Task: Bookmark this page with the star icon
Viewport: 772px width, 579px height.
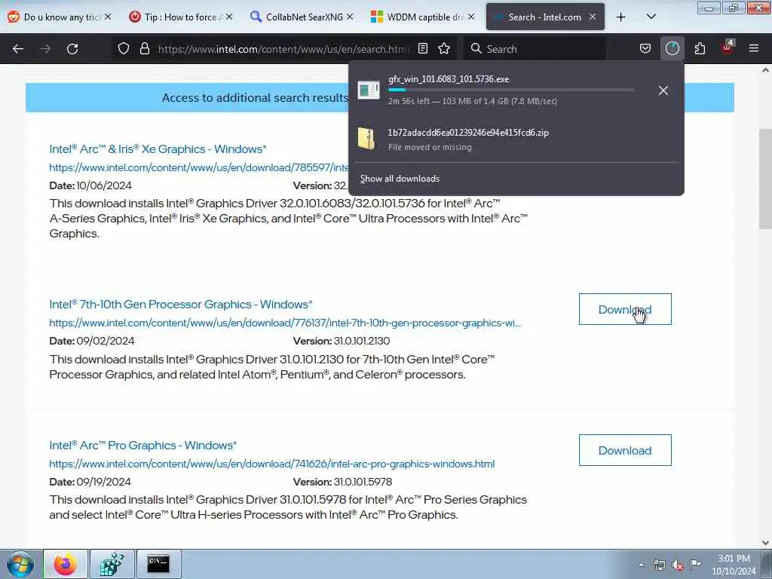Action: (444, 48)
